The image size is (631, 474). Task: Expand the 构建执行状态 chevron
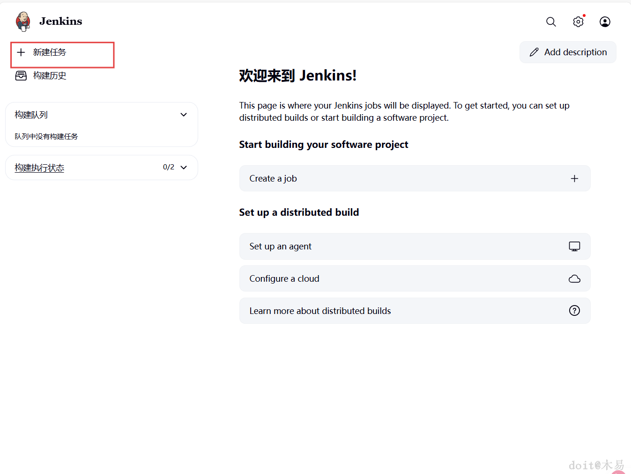tap(184, 168)
